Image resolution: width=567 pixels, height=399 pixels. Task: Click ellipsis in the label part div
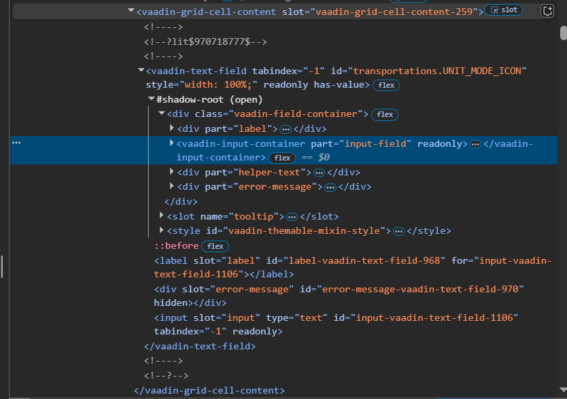click(286, 129)
